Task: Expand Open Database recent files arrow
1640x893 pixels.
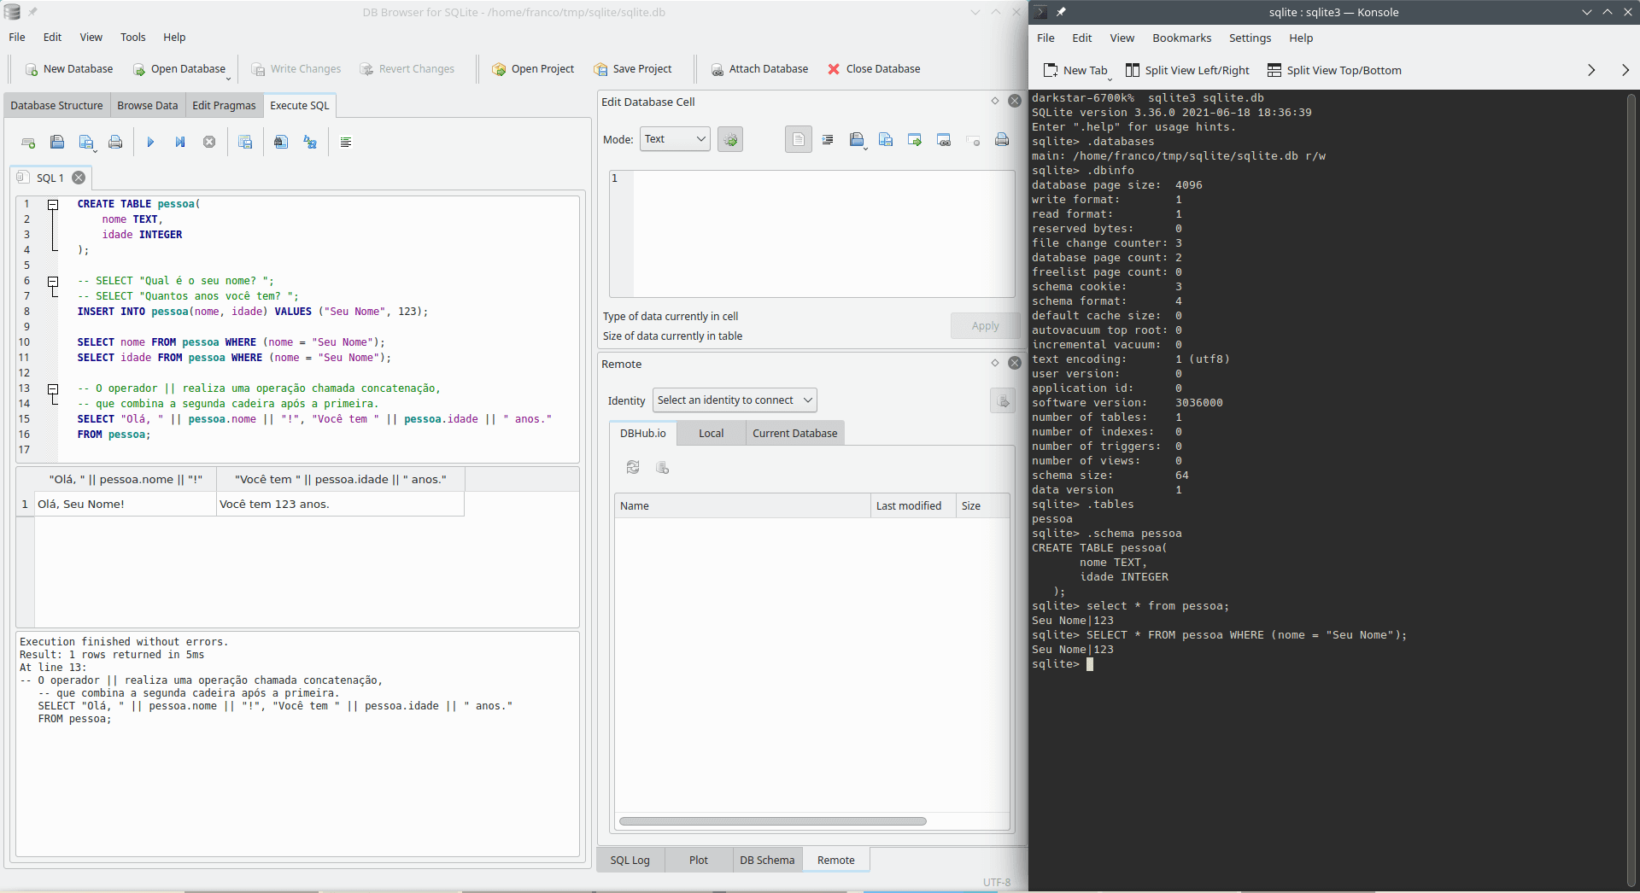Action: pyautogui.click(x=228, y=79)
